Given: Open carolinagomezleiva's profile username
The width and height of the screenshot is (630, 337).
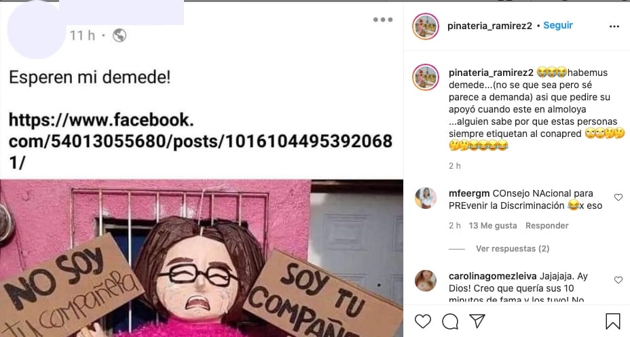Looking at the screenshot, I should (x=493, y=276).
